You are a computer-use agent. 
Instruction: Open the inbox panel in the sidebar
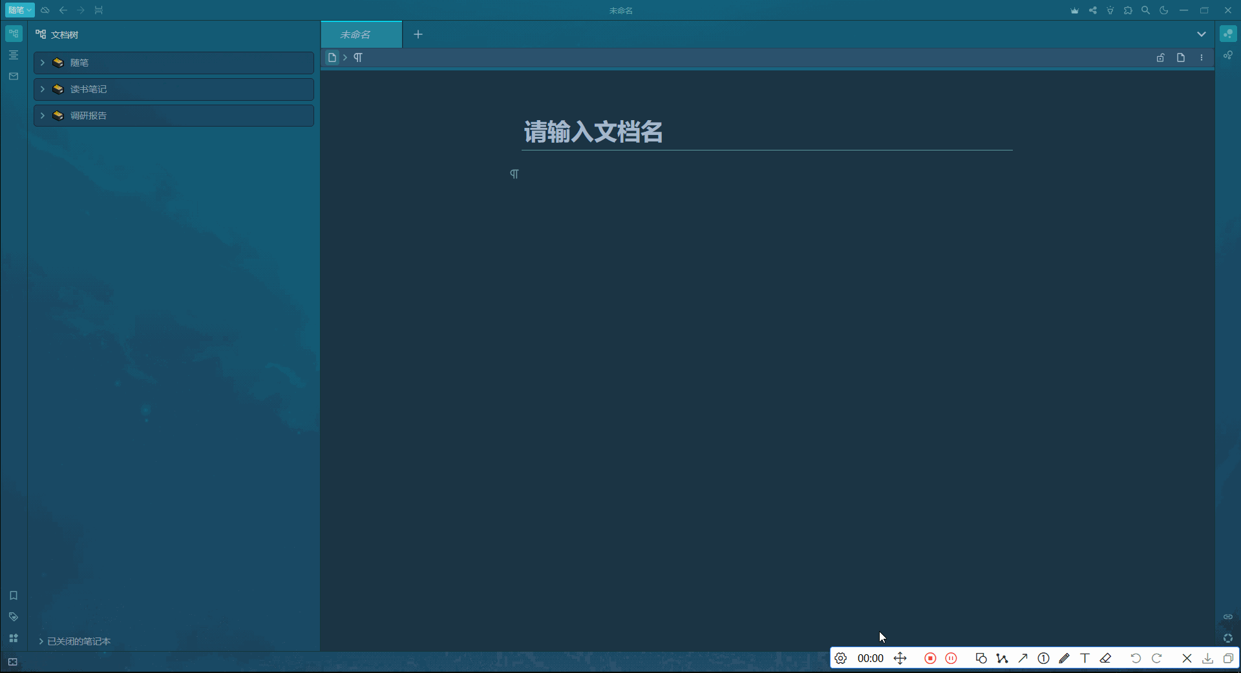click(14, 76)
